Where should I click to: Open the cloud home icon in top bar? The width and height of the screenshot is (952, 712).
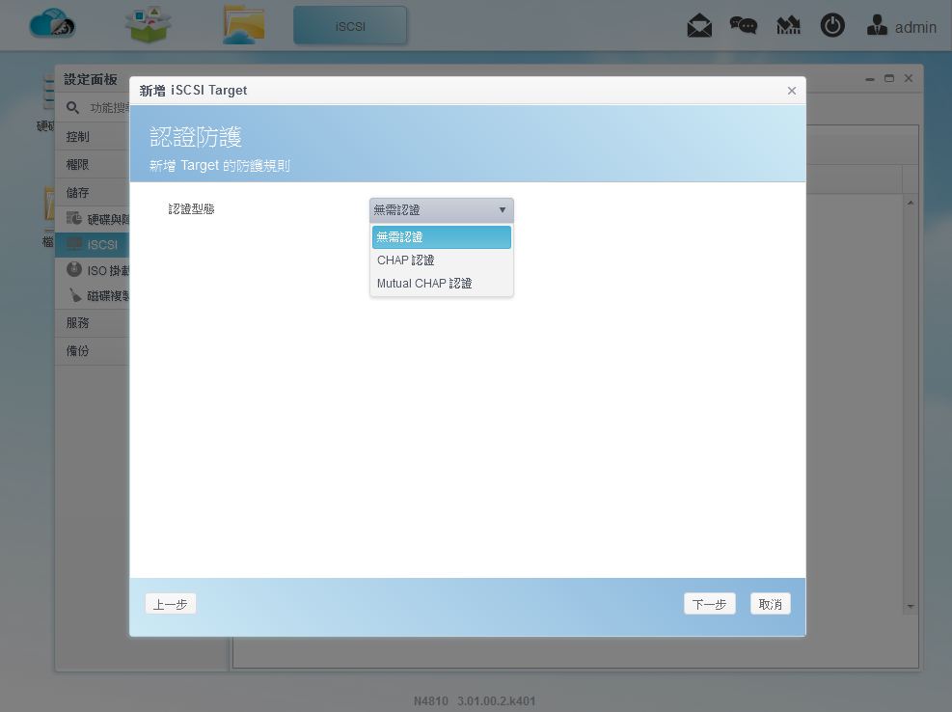click(x=52, y=24)
